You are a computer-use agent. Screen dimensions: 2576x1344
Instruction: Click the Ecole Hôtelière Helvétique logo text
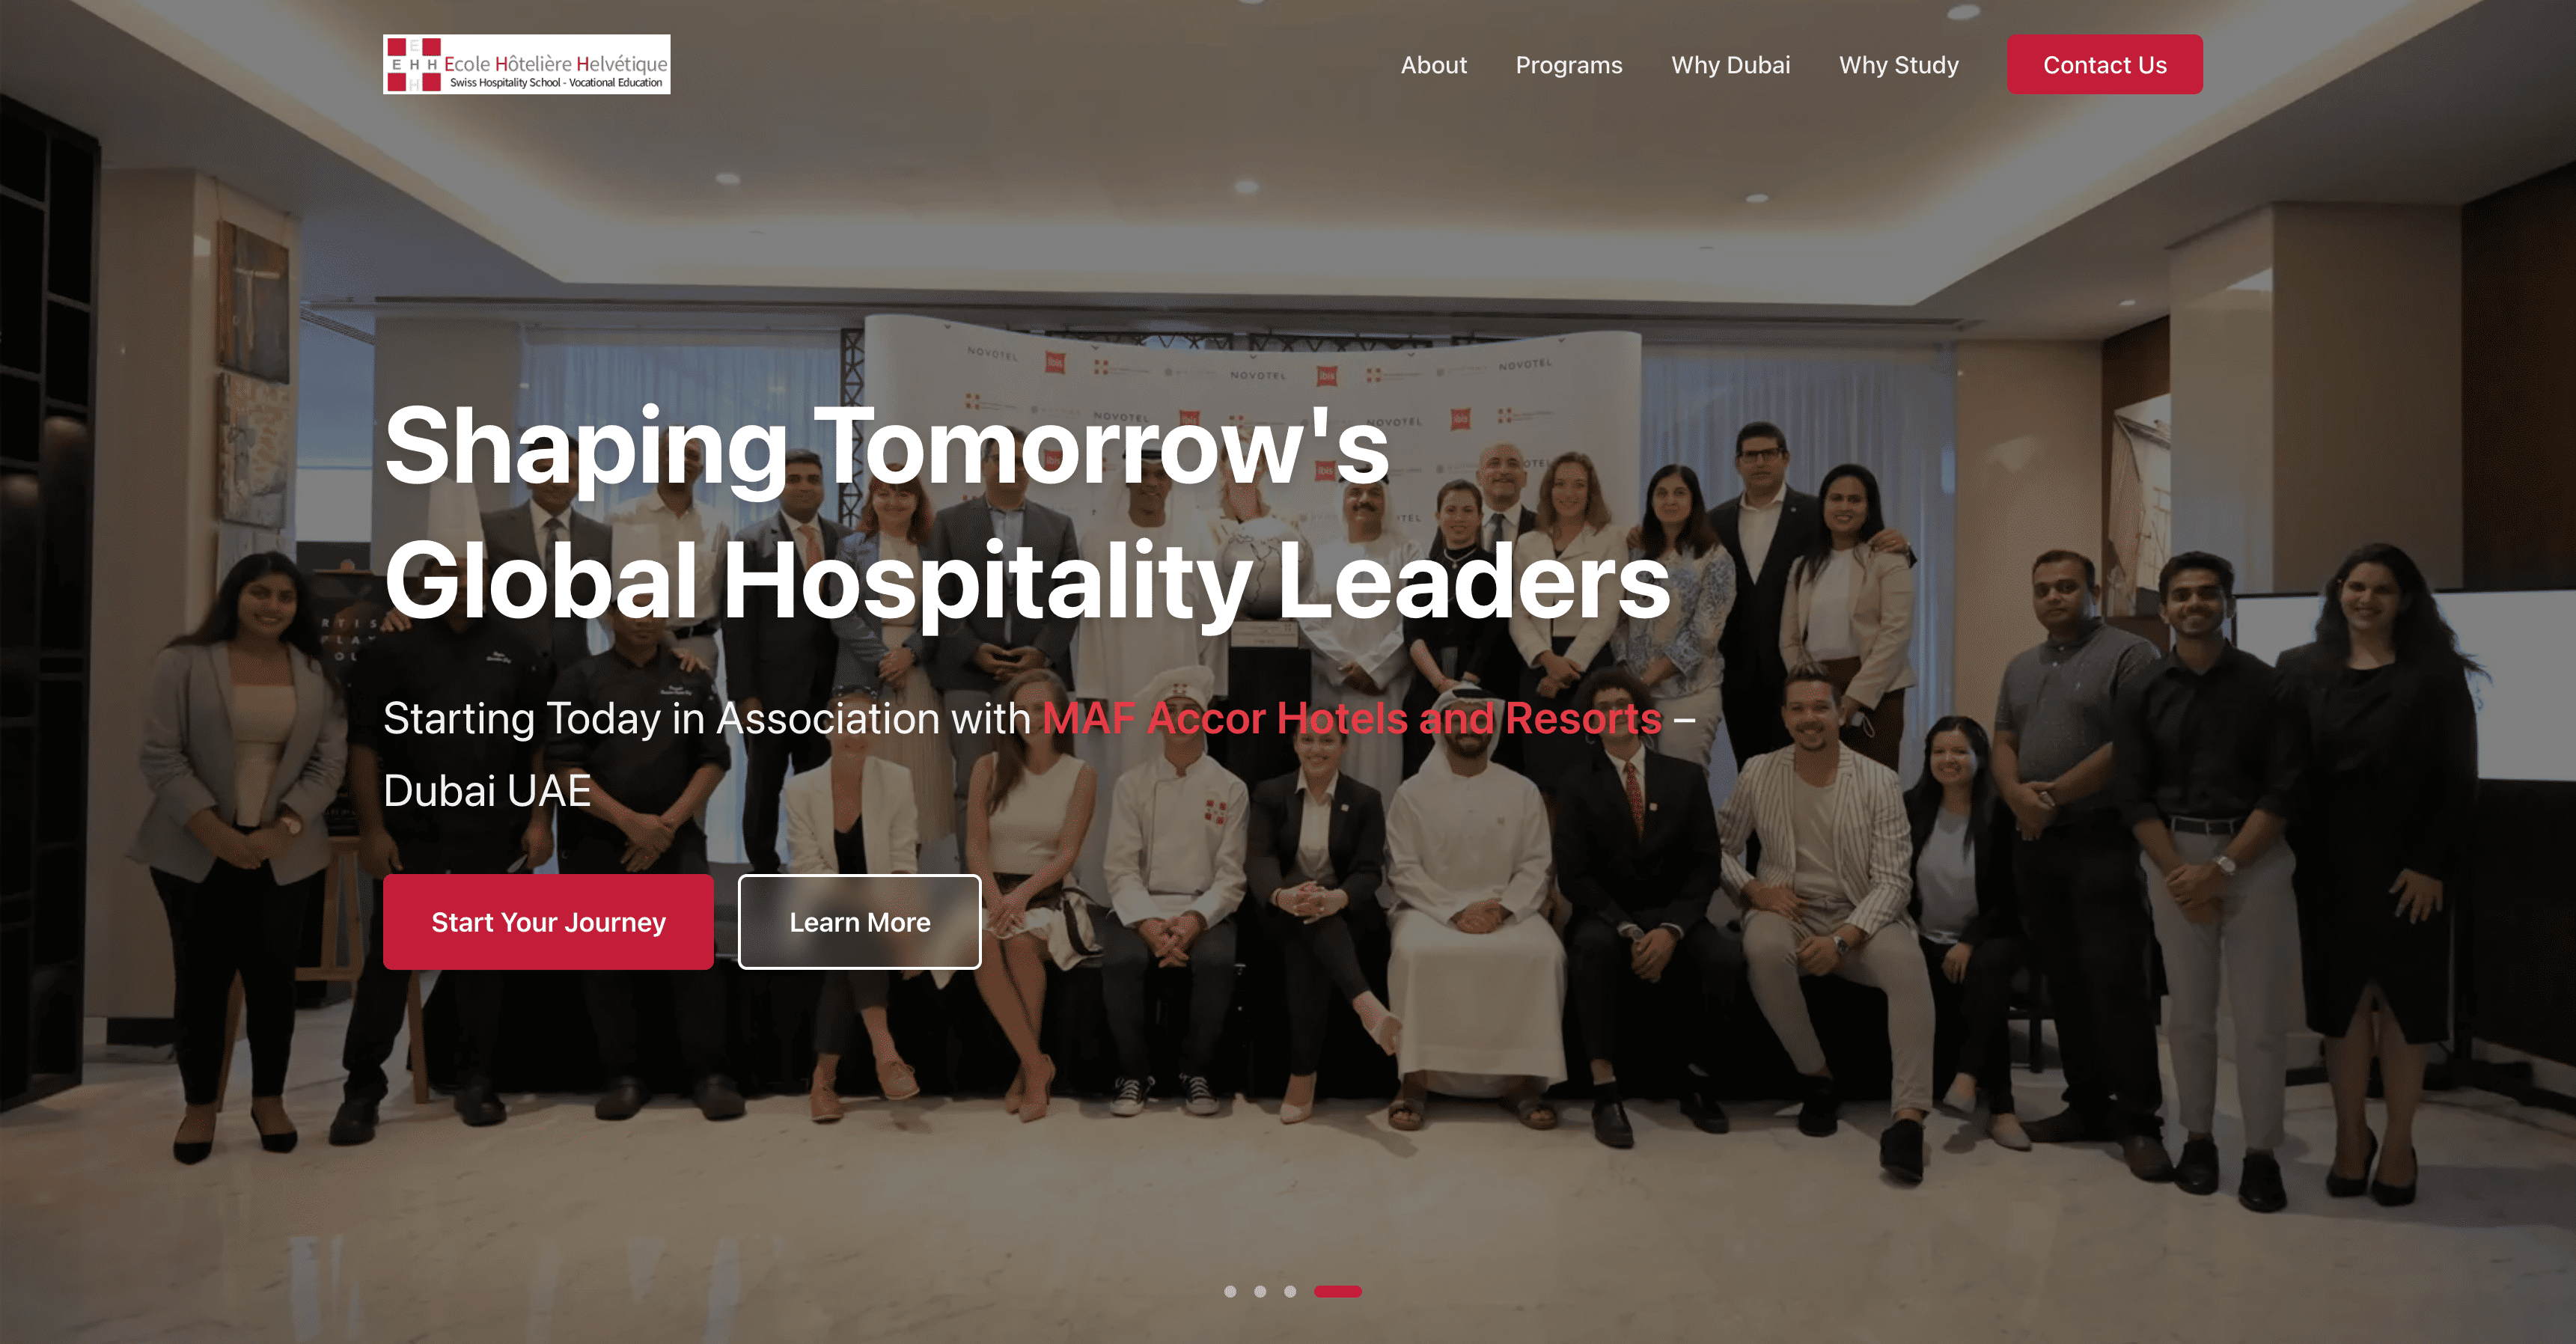[556, 63]
